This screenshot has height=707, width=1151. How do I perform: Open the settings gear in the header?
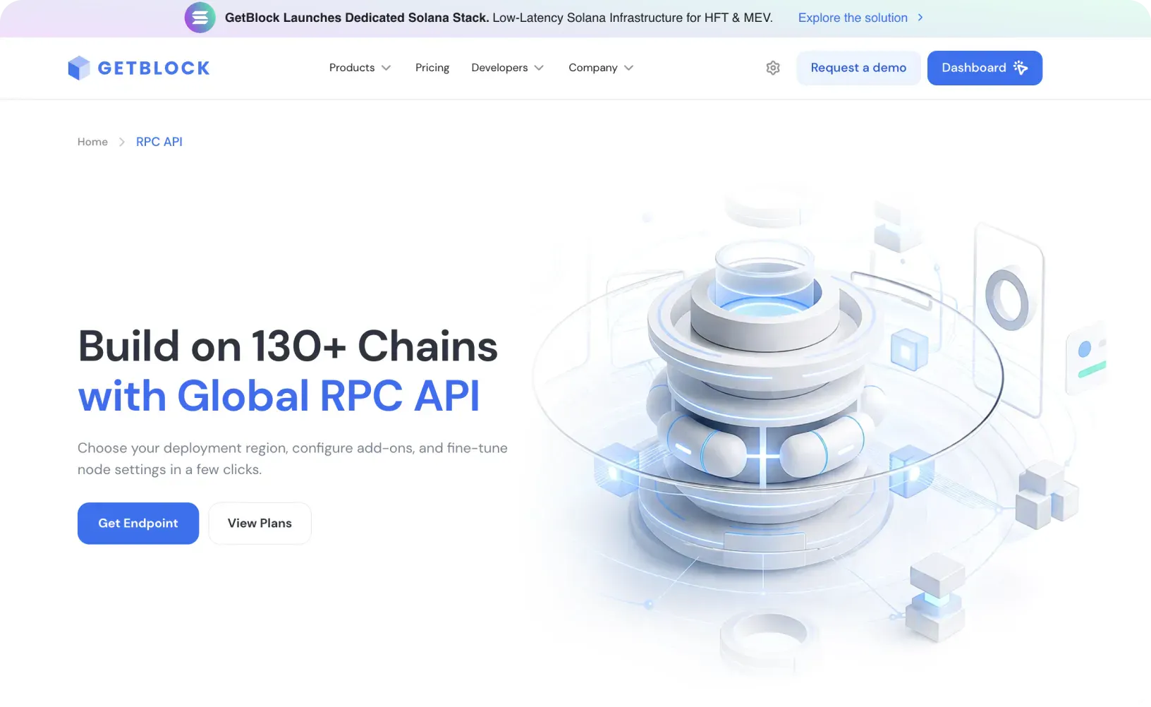tap(773, 68)
